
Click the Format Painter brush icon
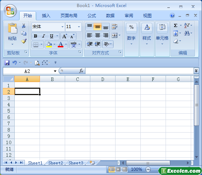point(24,41)
